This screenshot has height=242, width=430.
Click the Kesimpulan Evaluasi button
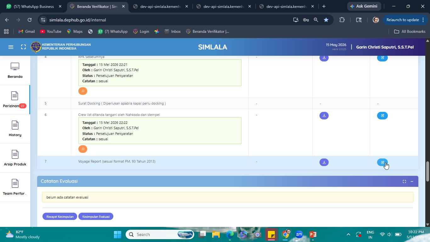click(96, 216)
